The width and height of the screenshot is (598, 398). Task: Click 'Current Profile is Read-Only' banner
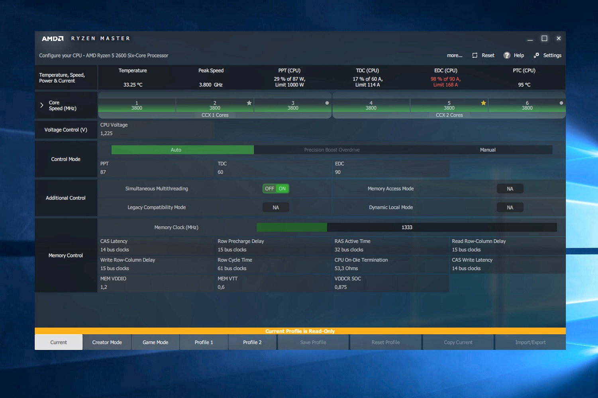click(300, 331)
